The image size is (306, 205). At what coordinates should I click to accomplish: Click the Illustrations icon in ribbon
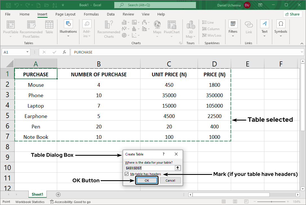click(68, 24)
